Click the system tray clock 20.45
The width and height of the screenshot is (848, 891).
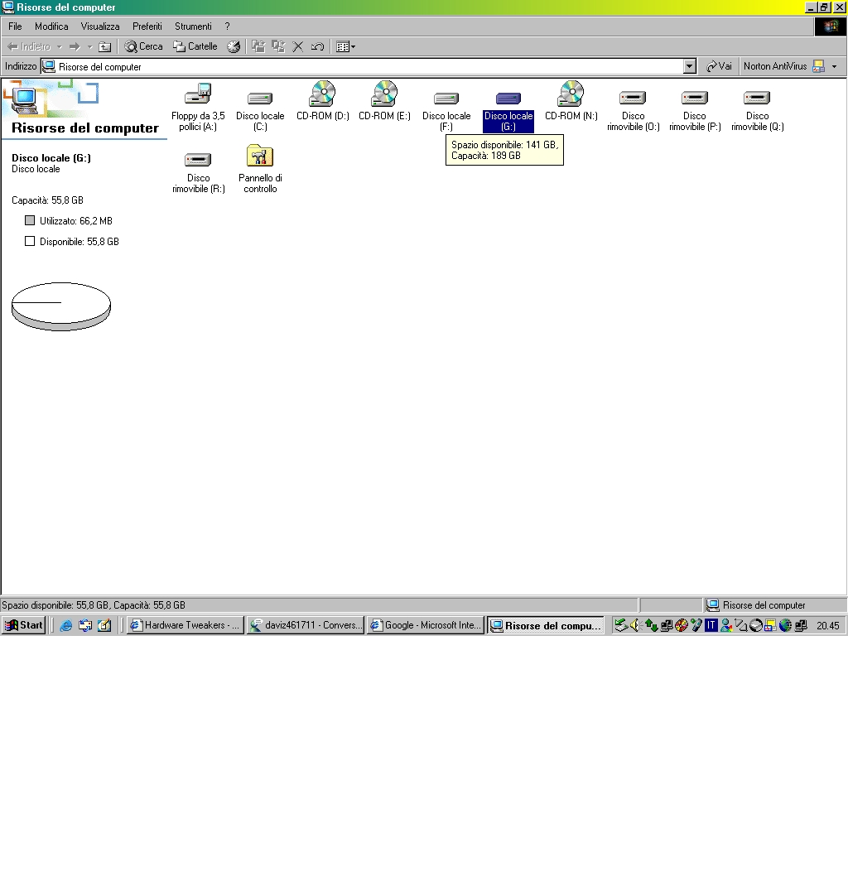(827, 625)
